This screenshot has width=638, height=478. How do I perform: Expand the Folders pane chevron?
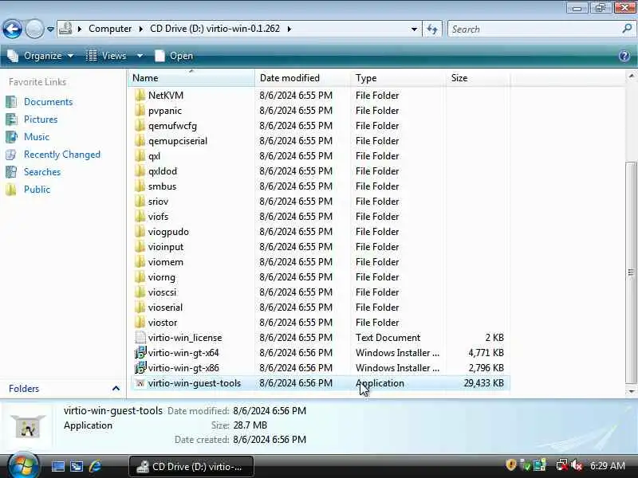[116, 389]
